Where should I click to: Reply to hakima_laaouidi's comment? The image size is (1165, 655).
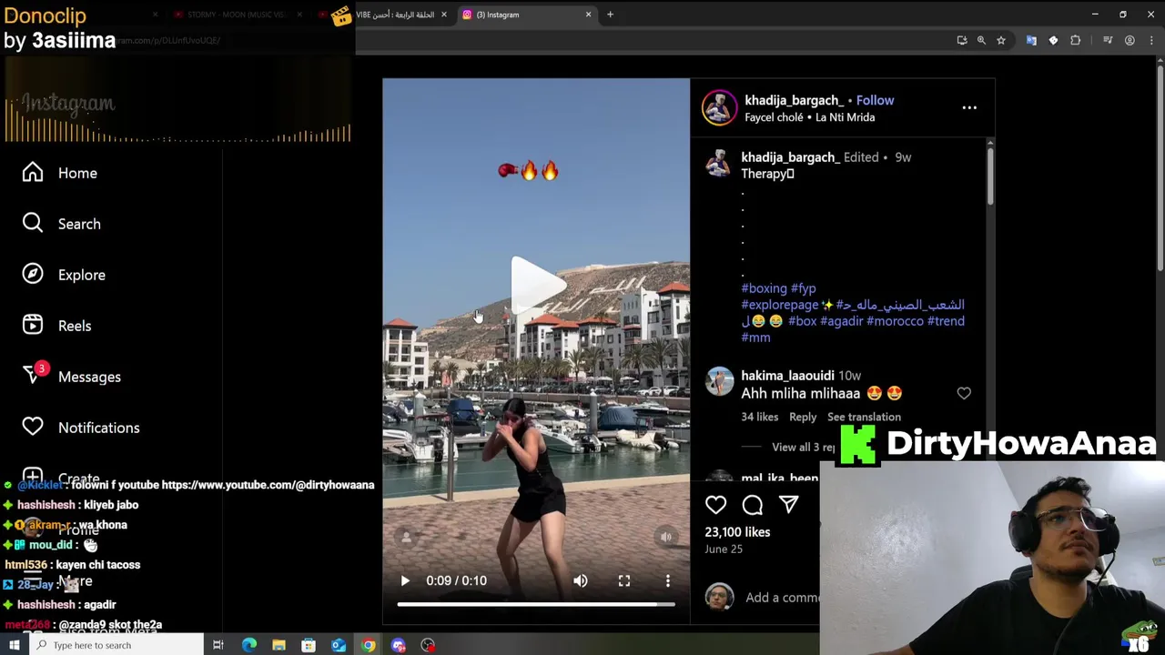[x=803, y=417]
